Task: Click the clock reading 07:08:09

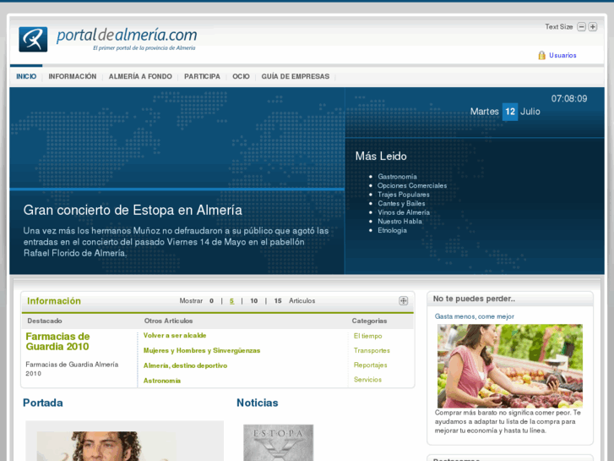Action: click(x=569, y=98)
